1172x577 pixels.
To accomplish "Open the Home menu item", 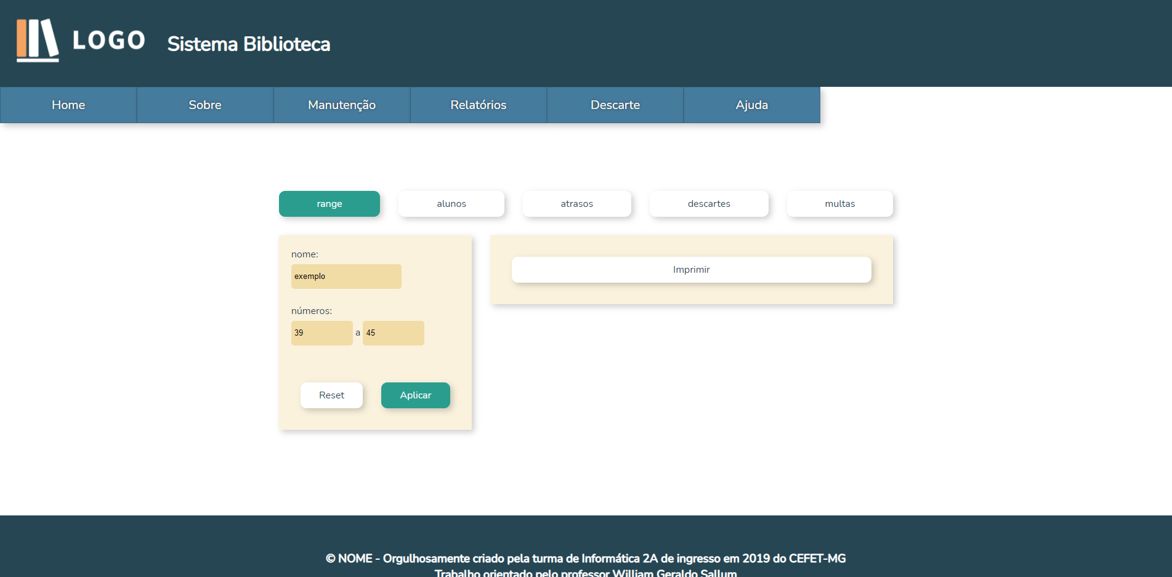I will [68, 105].
